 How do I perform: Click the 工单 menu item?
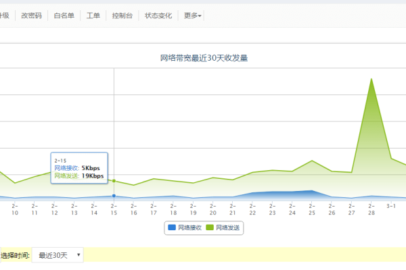93,16
